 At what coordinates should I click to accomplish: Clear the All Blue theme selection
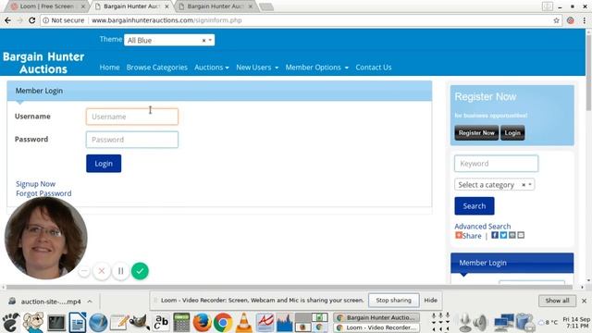point(203,40)
